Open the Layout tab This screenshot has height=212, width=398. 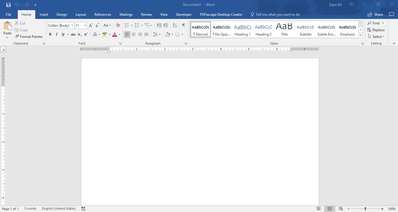pyautogui.click(x=81, y=14)
